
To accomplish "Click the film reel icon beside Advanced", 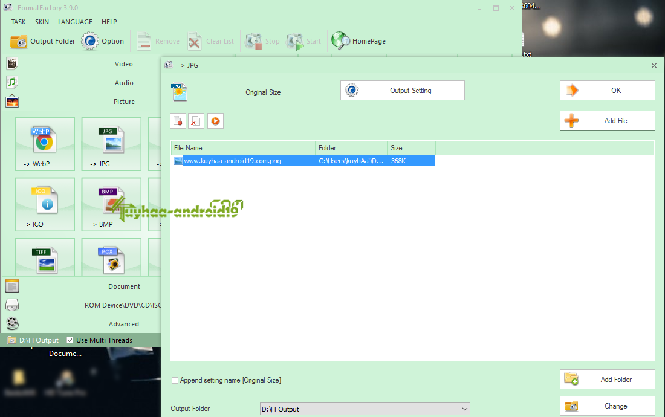I will coord(12,324).
